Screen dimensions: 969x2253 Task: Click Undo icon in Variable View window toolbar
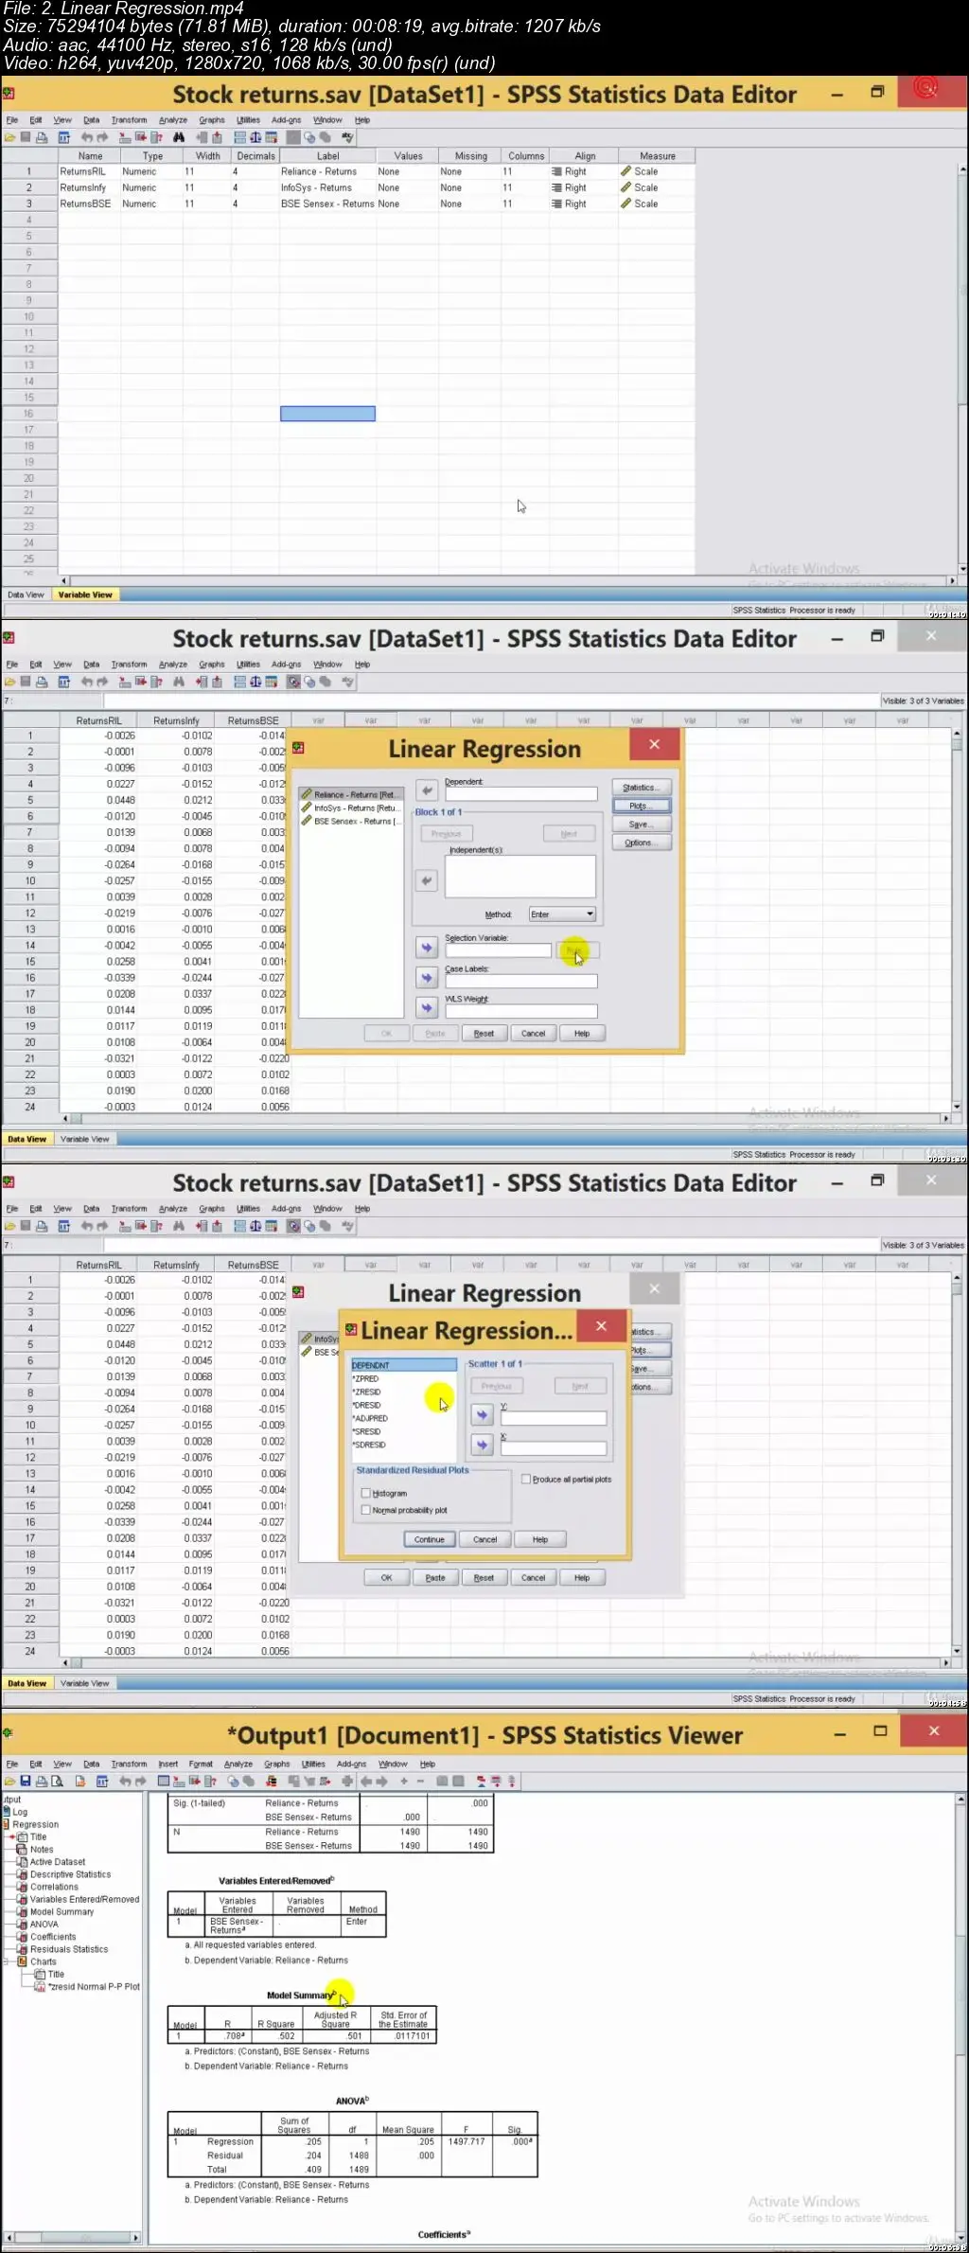pyautogui.click(x=87, y=138)
